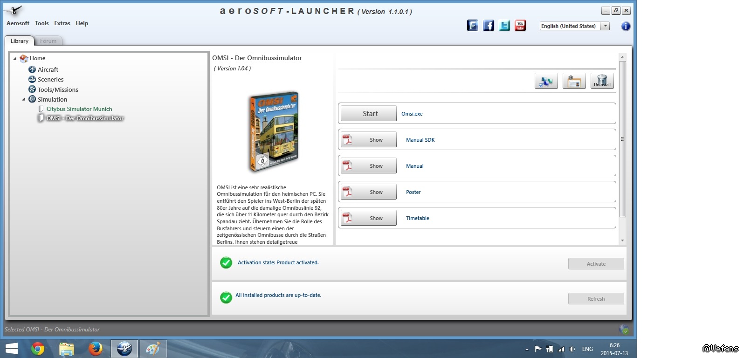This screenshot has height=358, width=744.
Task: Open the Aerosoft menu
Action: (18, 23)
